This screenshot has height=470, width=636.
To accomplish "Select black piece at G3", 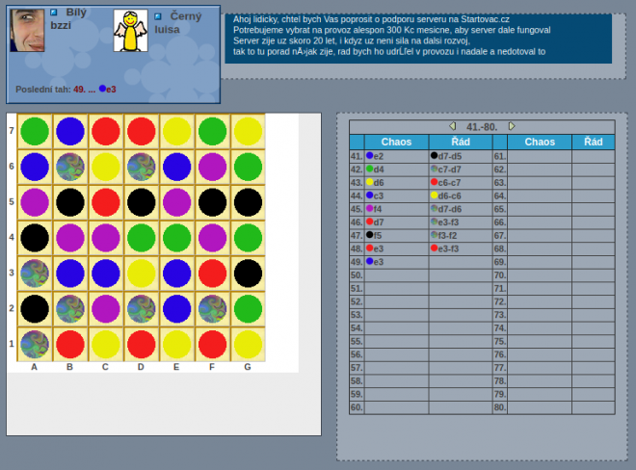I will (x=248, y=274).
